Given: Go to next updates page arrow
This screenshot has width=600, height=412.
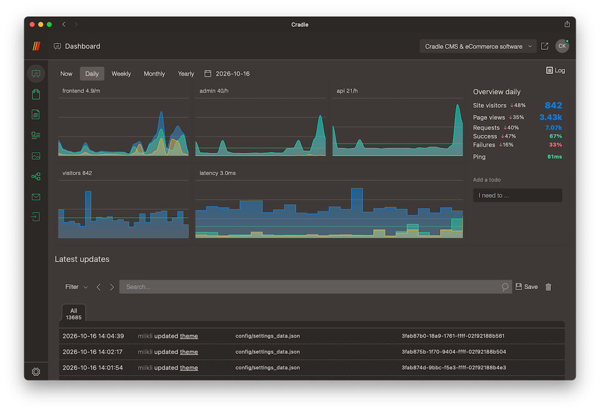Looking at the screenshot, I should [112, 287].
